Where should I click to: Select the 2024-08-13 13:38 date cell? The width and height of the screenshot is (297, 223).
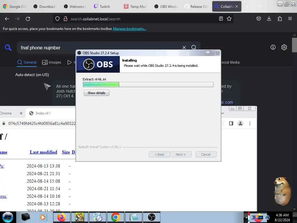click(x=44, y=166)
